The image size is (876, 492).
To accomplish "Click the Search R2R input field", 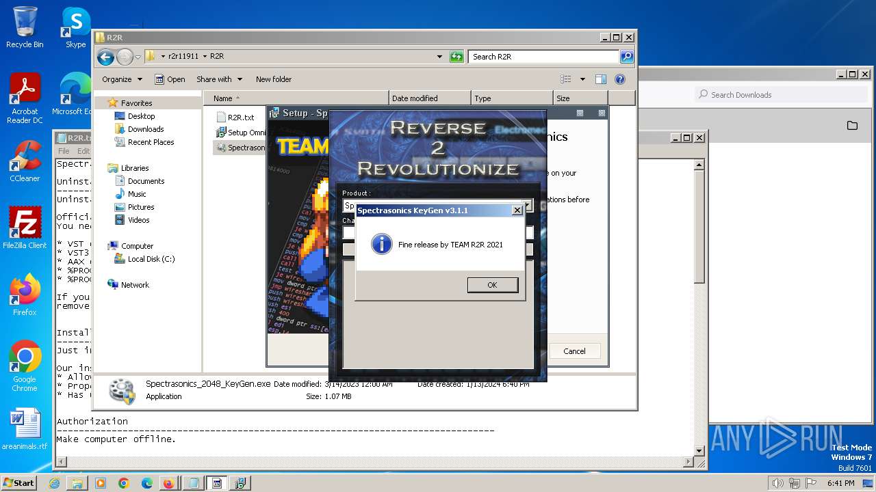I will (544, 57).
